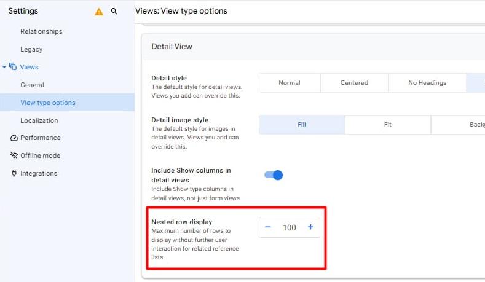Choose No Headings detail style
The height and width of the screenshot is (282, 485).
(x=427, y=83)
